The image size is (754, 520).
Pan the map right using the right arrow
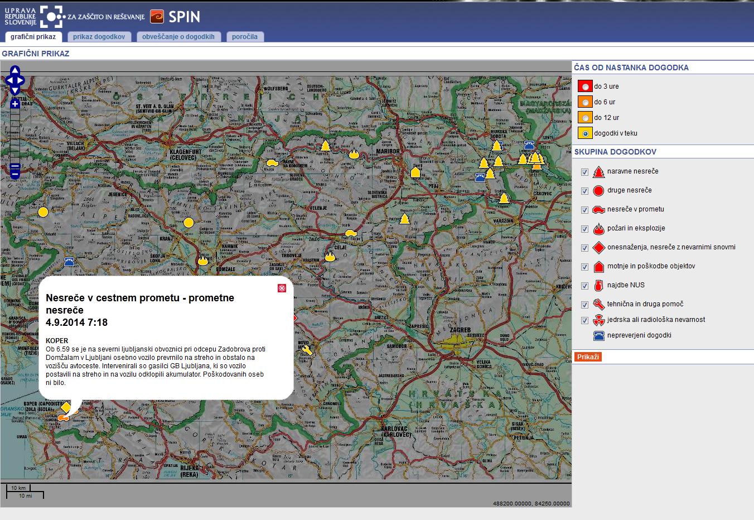pos(22,80)
